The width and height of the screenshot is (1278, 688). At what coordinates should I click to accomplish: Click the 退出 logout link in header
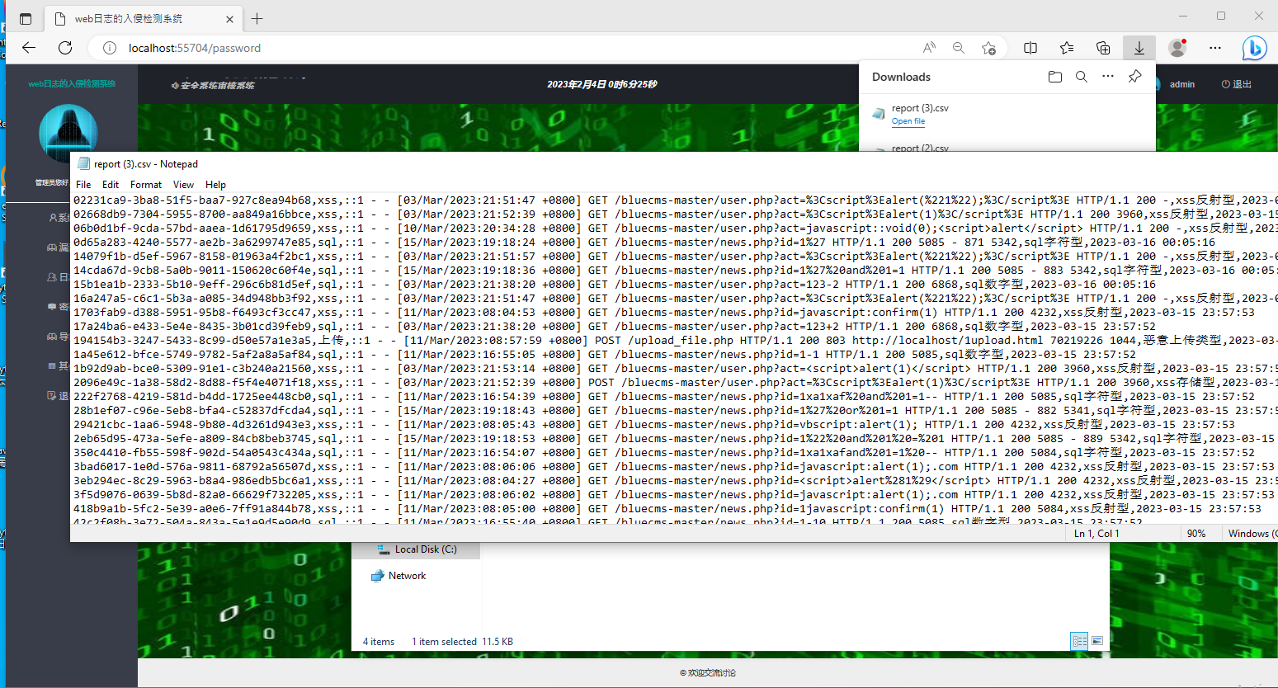[1237, 84]
